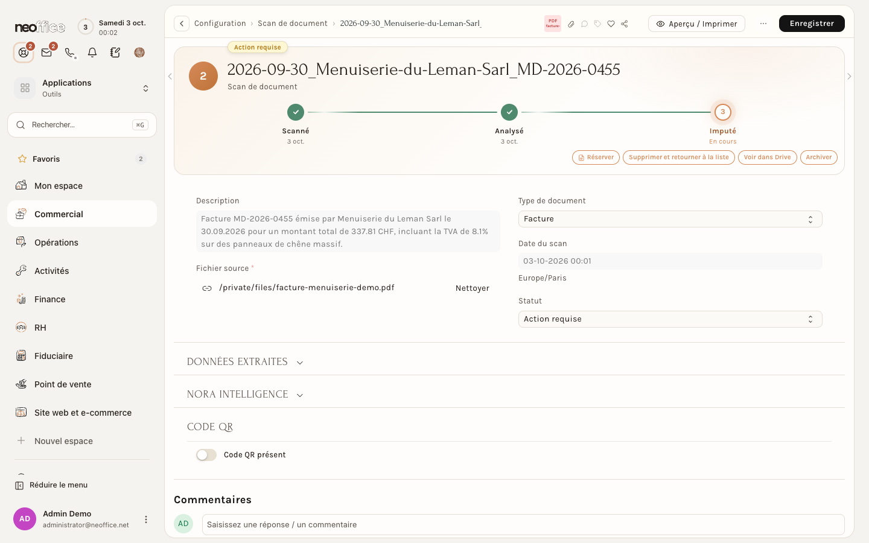869x543 pixels.
Task: Open the notes edit icon
Action: coord(115,52)
